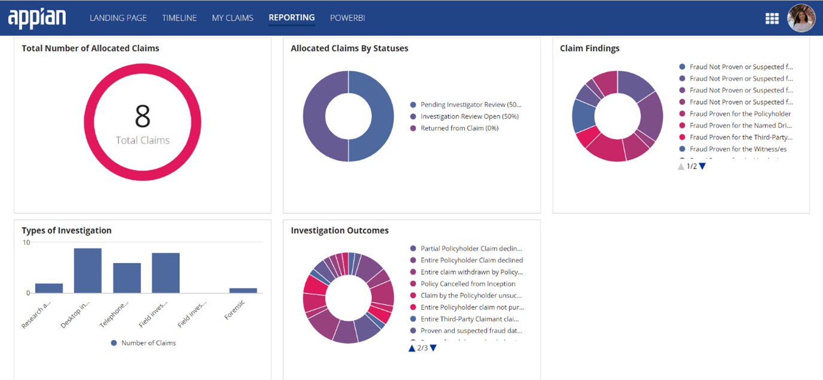Screen dimensions: 823x380
Task: Click the 8 Total Claims ring
Action: [x=142, y=122]
